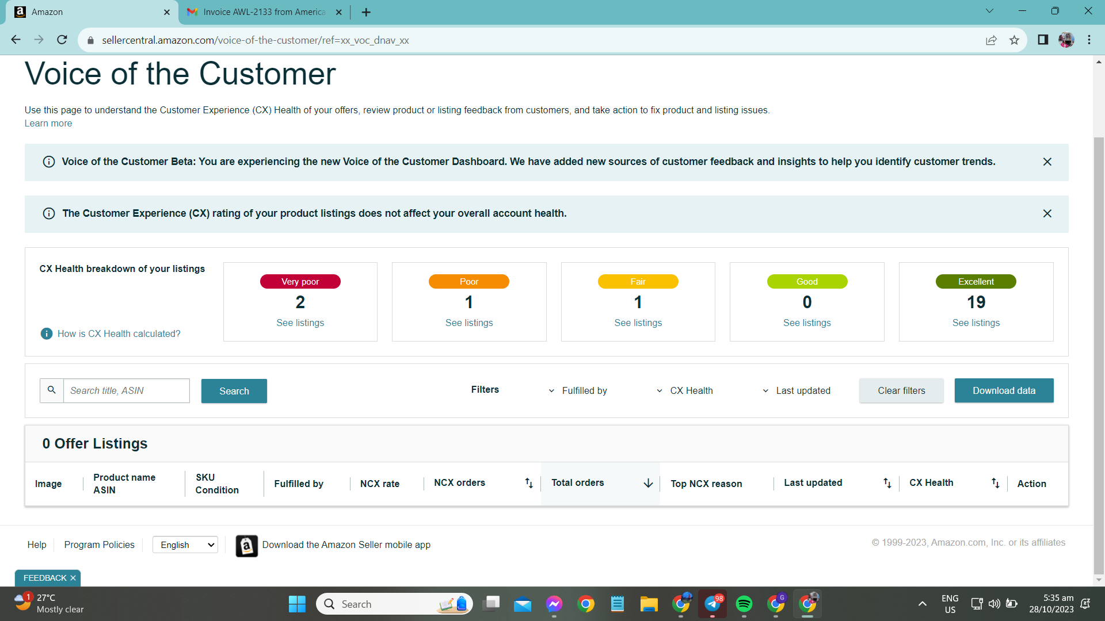This screenshot has height=621, width=1105.
Task: Click the magnifier icon in the search box
Action: [x=52, y=390]
